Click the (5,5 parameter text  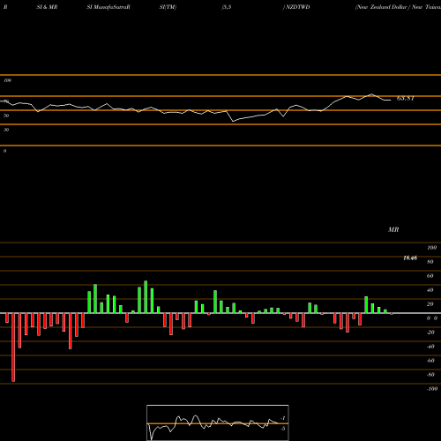tap(227, 7)
